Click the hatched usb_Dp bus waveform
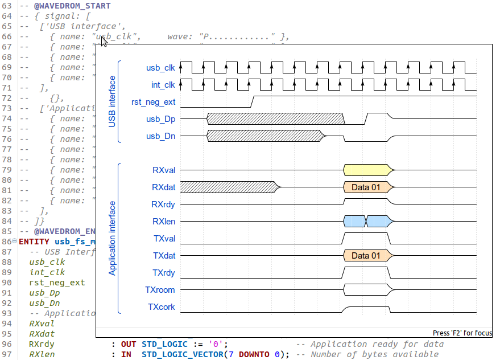The image size is (500, 360). tap(273, 119)
